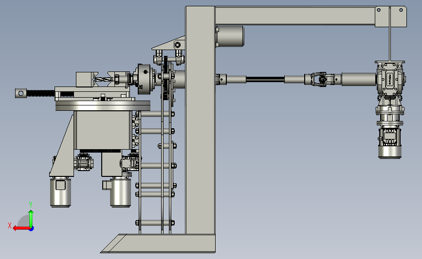Viewport: 422px width, 259px height.
Task: Select the worm gearbox housing at right end
Action: pyautogui.click(x=390, y=79)
